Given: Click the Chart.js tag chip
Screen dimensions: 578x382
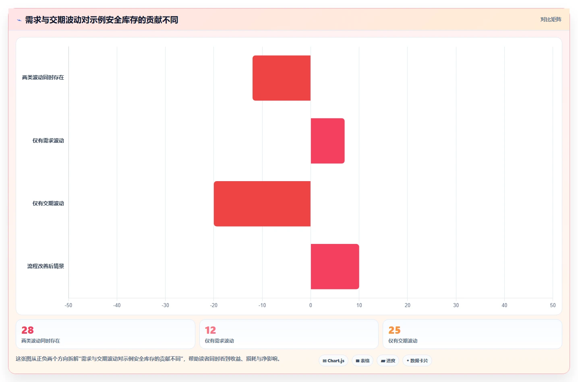Looking at the screenshot, I should click(334, 361).
